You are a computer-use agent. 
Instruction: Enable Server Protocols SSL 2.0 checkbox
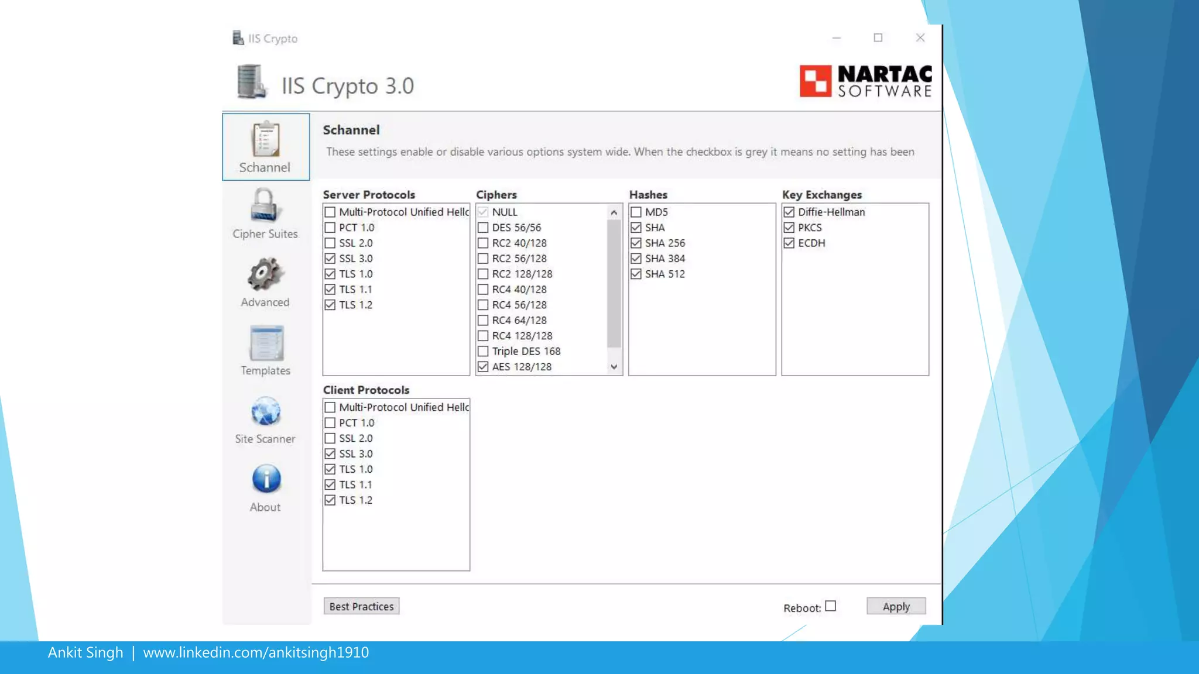point(330,243)
